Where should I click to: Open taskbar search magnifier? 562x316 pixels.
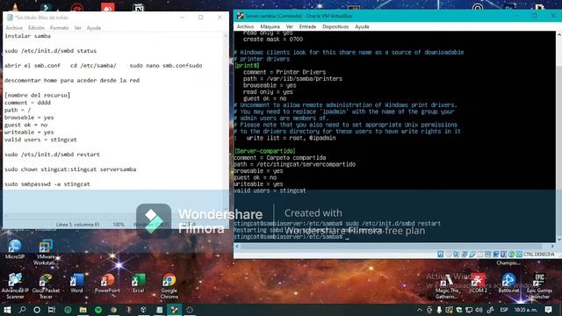pyautogui.click(x=22, y=310)
